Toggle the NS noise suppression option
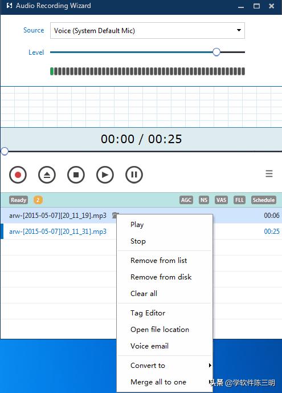This screenshot has height=393, width=282. tap(204, 200)
